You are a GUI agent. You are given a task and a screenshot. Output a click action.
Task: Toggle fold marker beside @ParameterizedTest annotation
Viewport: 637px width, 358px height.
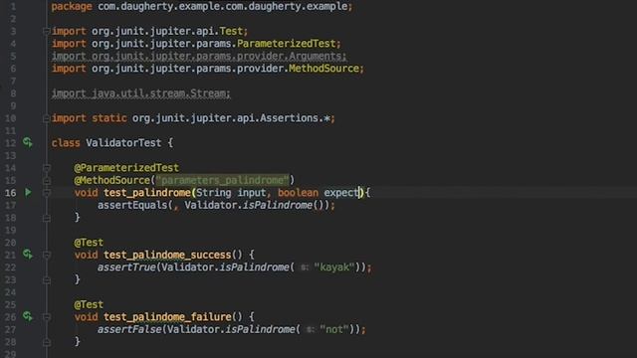coord(47,168)
